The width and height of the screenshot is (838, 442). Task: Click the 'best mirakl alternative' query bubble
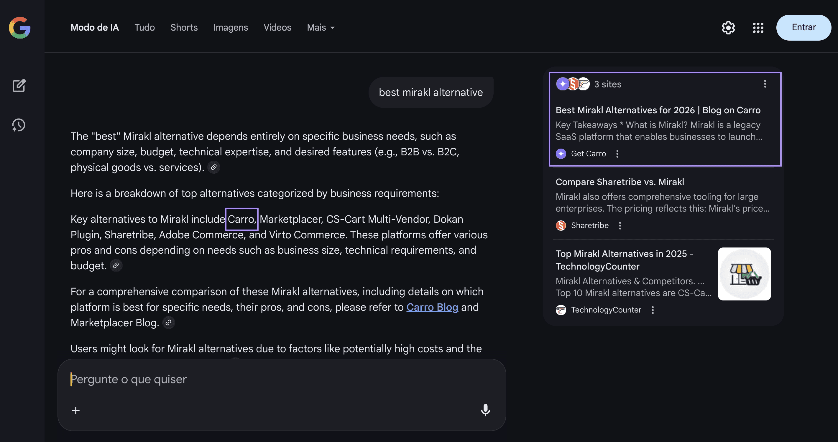431,93
